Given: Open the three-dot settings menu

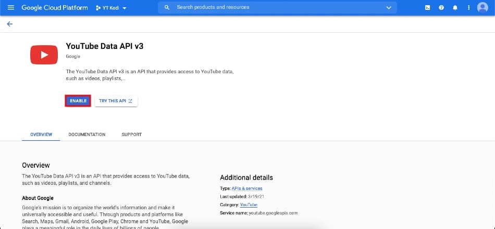Looking at the screenshot, I should 468,8.
